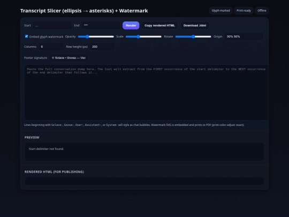Click the PREVIEW heading

[x=32, y=138]
